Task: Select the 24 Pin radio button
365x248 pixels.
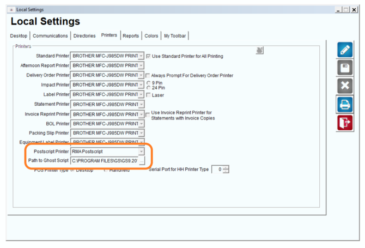Action: coord(149,88)
